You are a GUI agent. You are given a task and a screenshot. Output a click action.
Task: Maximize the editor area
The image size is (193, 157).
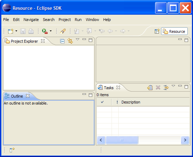pyautogui.click(x=186, y=40)
